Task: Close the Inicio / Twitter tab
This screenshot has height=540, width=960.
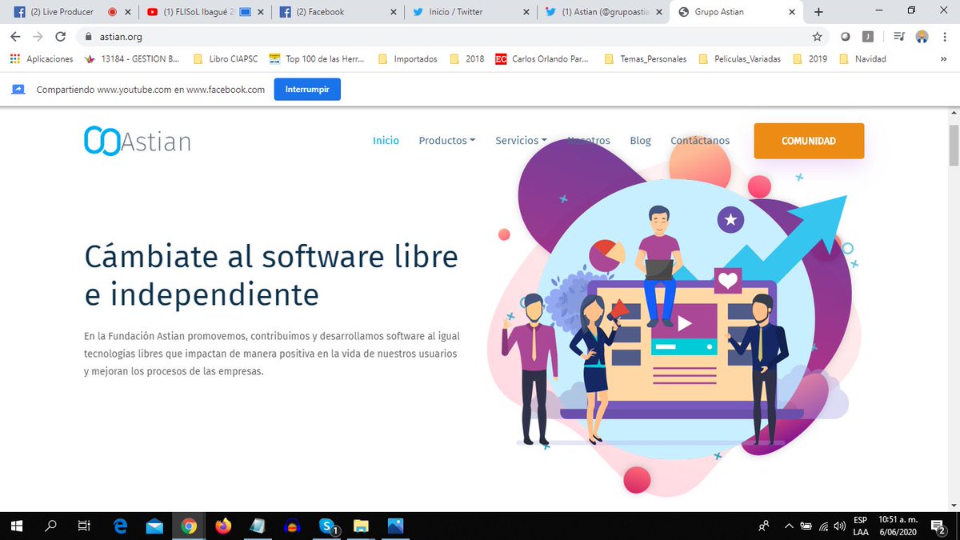Action: tap(526, 12)
